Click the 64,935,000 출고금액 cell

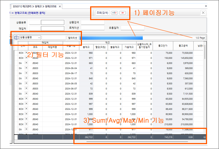pyautogui.click(x=183, y=99)
